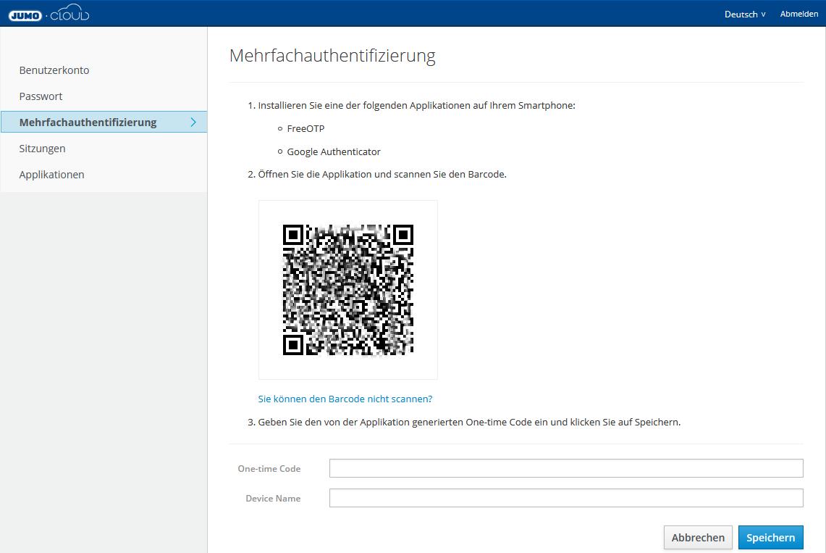Click the FreeOTP list entry
The image size is (826, 553).
[x=305, y=128]
